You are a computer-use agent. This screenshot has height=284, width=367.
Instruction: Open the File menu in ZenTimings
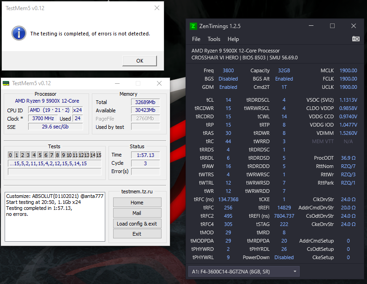196,39
